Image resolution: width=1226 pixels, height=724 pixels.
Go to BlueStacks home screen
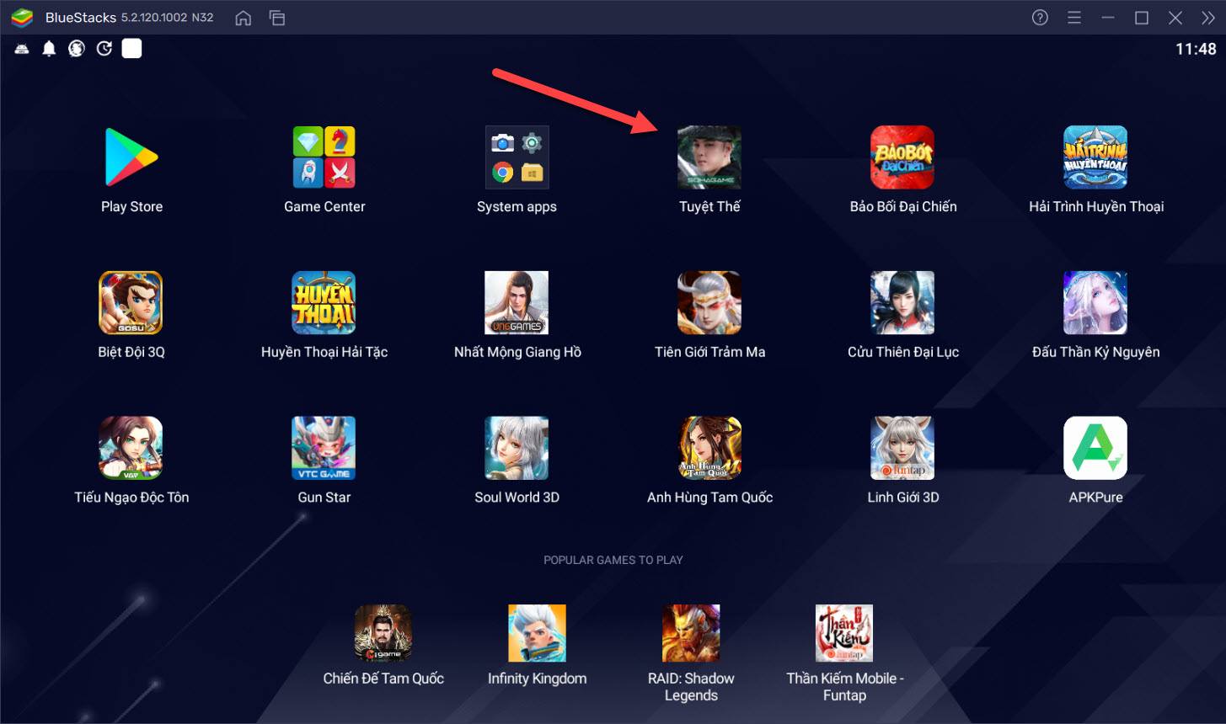(x=243, y=18)
